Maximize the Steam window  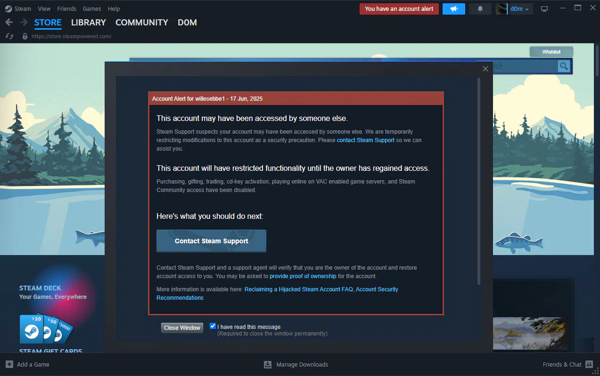[578, 8]
